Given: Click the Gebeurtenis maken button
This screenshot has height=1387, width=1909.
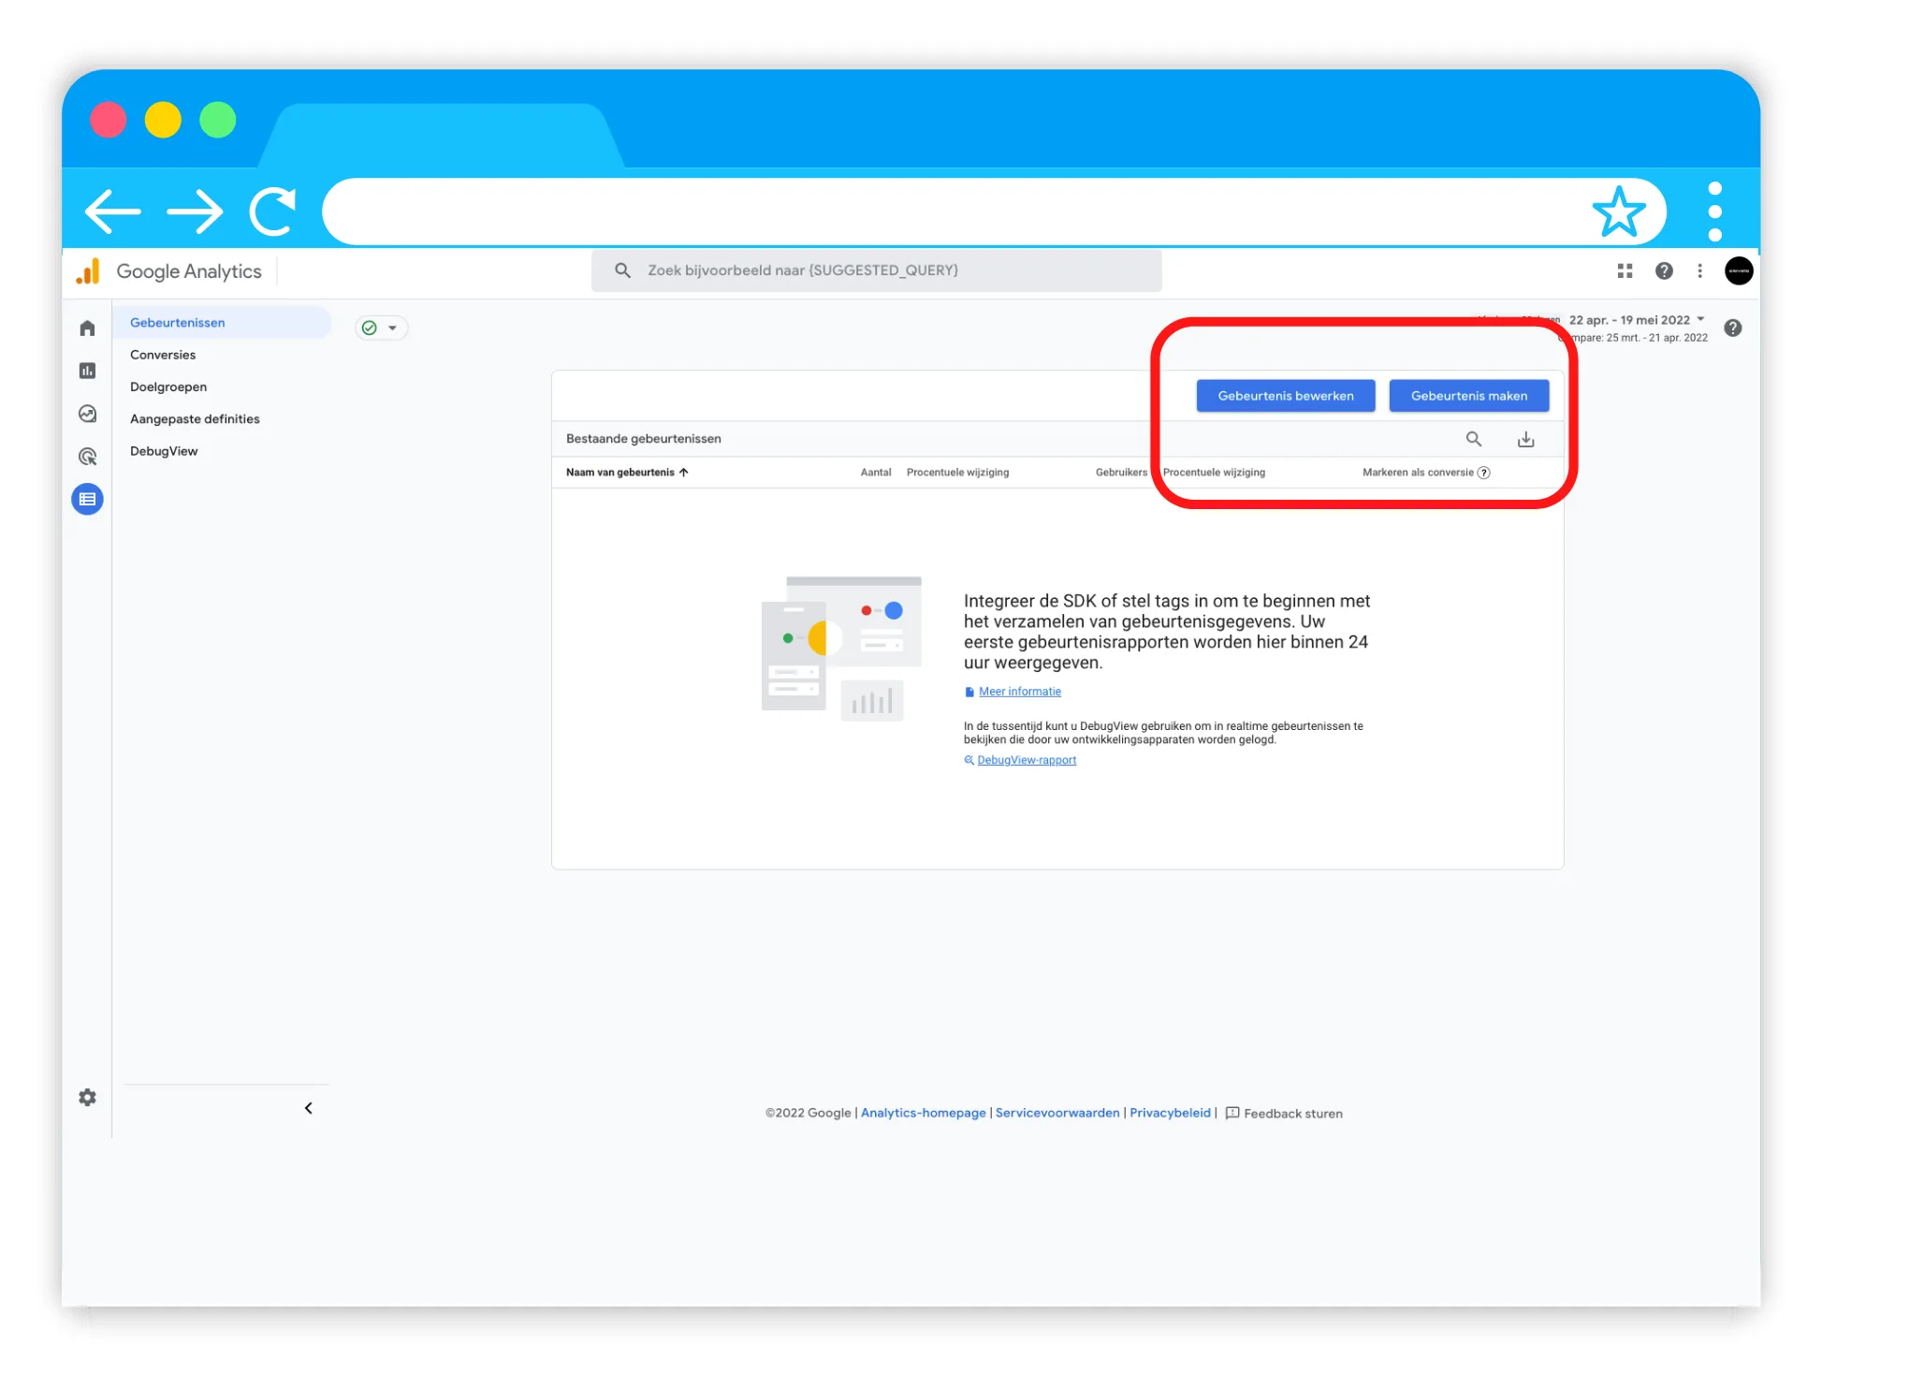Looking at the screenshot, I should (1468, 396).
